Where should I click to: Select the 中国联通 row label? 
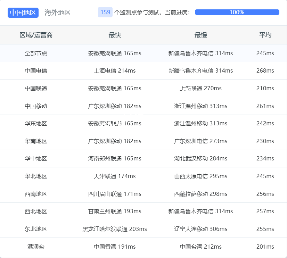pyautogui.click(x=36, y=88)
